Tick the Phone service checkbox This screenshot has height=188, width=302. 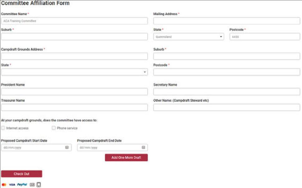click(x=54, y=128)
